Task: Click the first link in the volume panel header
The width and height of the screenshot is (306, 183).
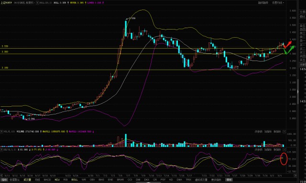Action: click(x=259, y=132)
